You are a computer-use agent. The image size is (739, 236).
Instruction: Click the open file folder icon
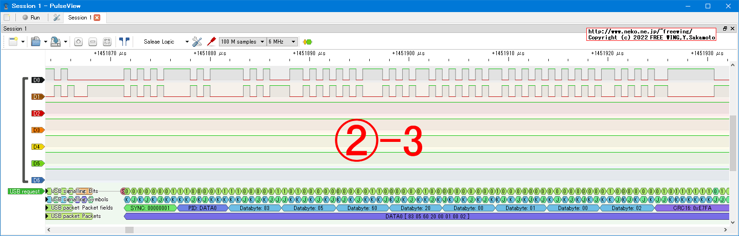(x=36, y=42)
